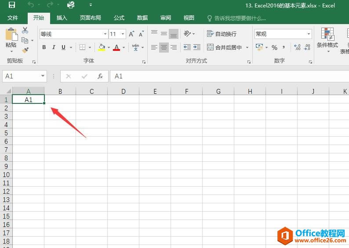Click the Name Box showing A1
Image resolution: width=349 pixels, height=248 pixels.
25,76
